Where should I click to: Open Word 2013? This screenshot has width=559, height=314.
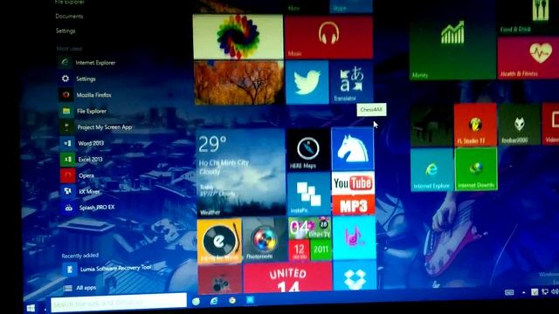82,143
